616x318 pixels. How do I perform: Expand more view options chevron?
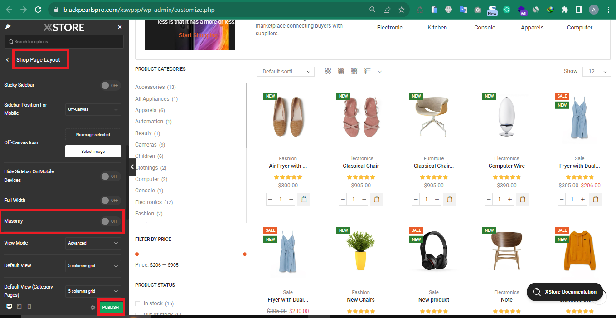(x=380, y=72)
